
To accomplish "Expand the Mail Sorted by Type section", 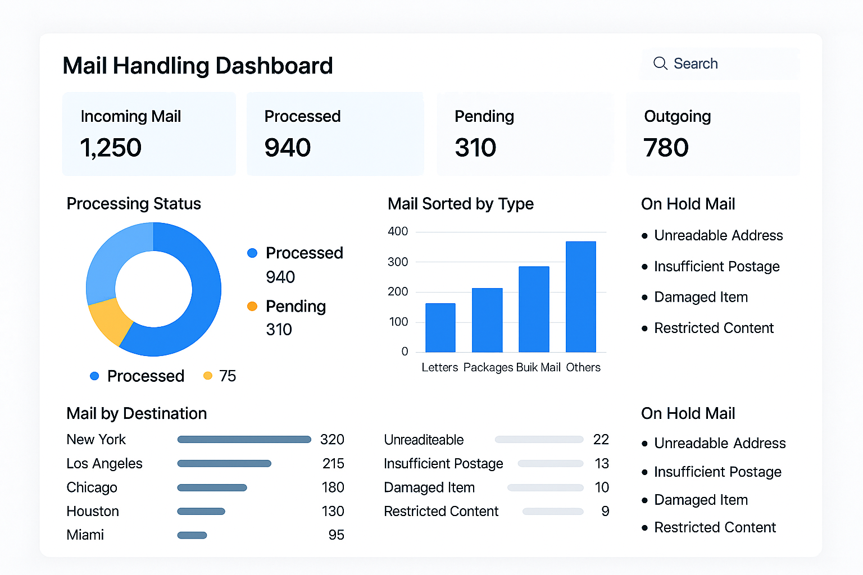I will coord(460,204).
